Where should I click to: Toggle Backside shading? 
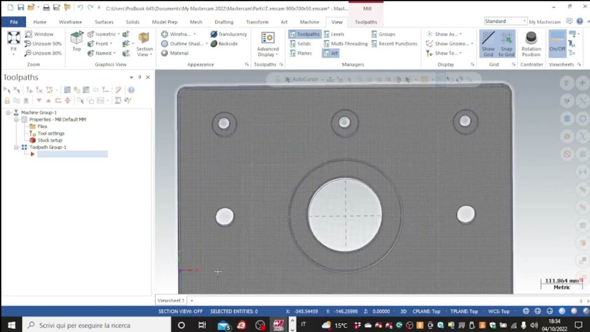tap(224, 44)
